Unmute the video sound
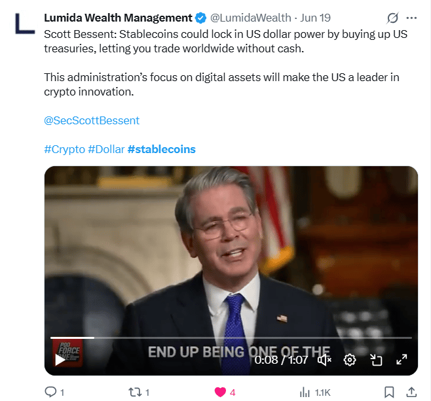Image resolution: width=431 pixels, height=401 pixels. (325, 360)
